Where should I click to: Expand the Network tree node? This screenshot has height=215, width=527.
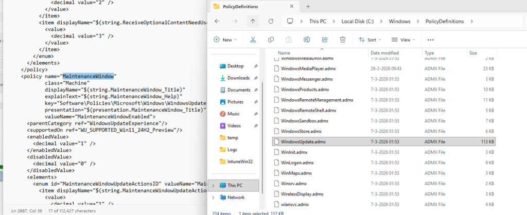pos(212,197)
